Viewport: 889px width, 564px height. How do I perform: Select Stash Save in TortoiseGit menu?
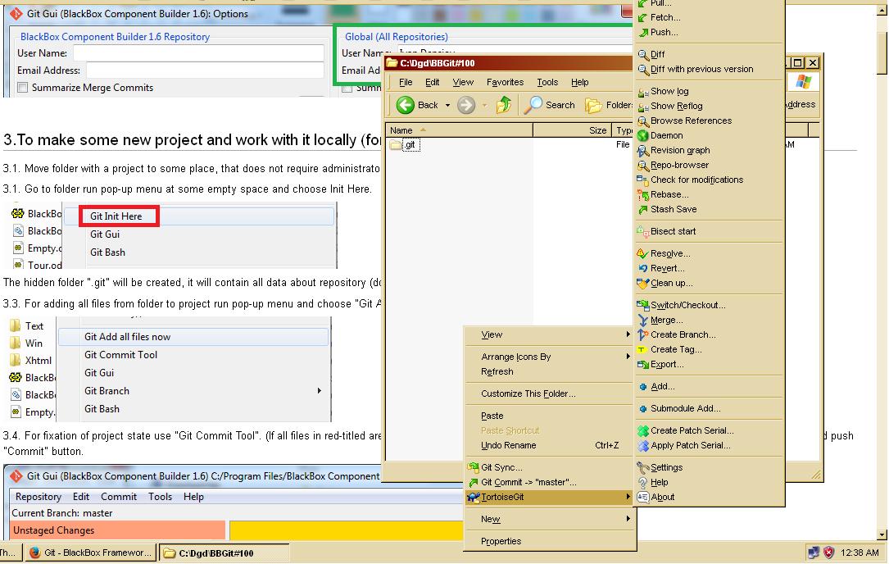tap(674, 209)
